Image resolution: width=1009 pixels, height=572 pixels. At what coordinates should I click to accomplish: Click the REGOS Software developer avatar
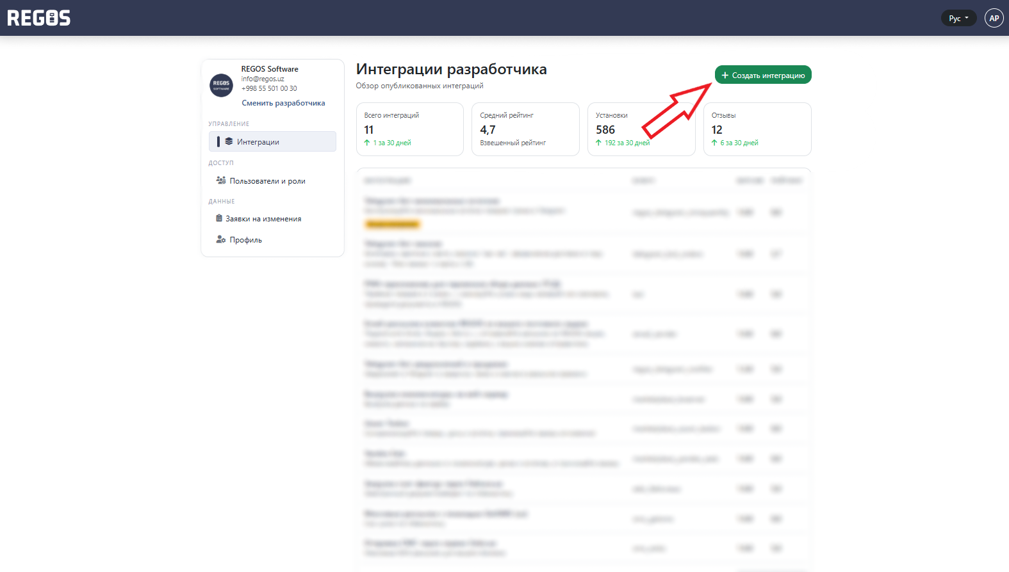(x=222, y=85)
